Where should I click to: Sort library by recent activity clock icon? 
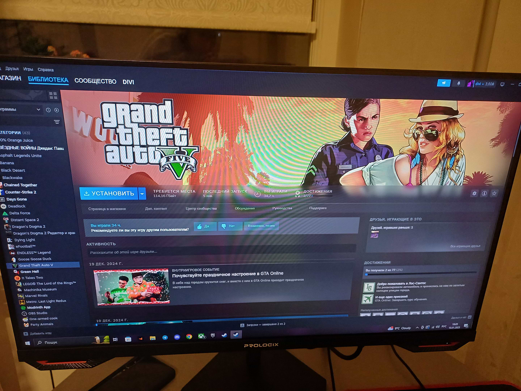coord(48,110)
